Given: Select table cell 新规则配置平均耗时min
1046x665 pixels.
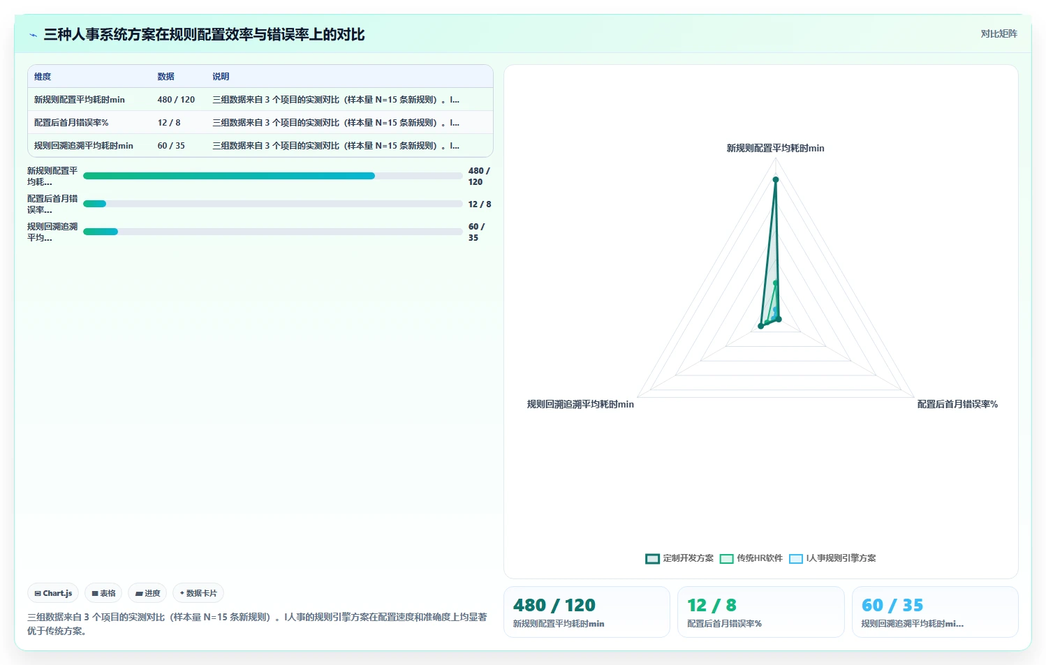Looking at the screenshot, I should [80, 100].
